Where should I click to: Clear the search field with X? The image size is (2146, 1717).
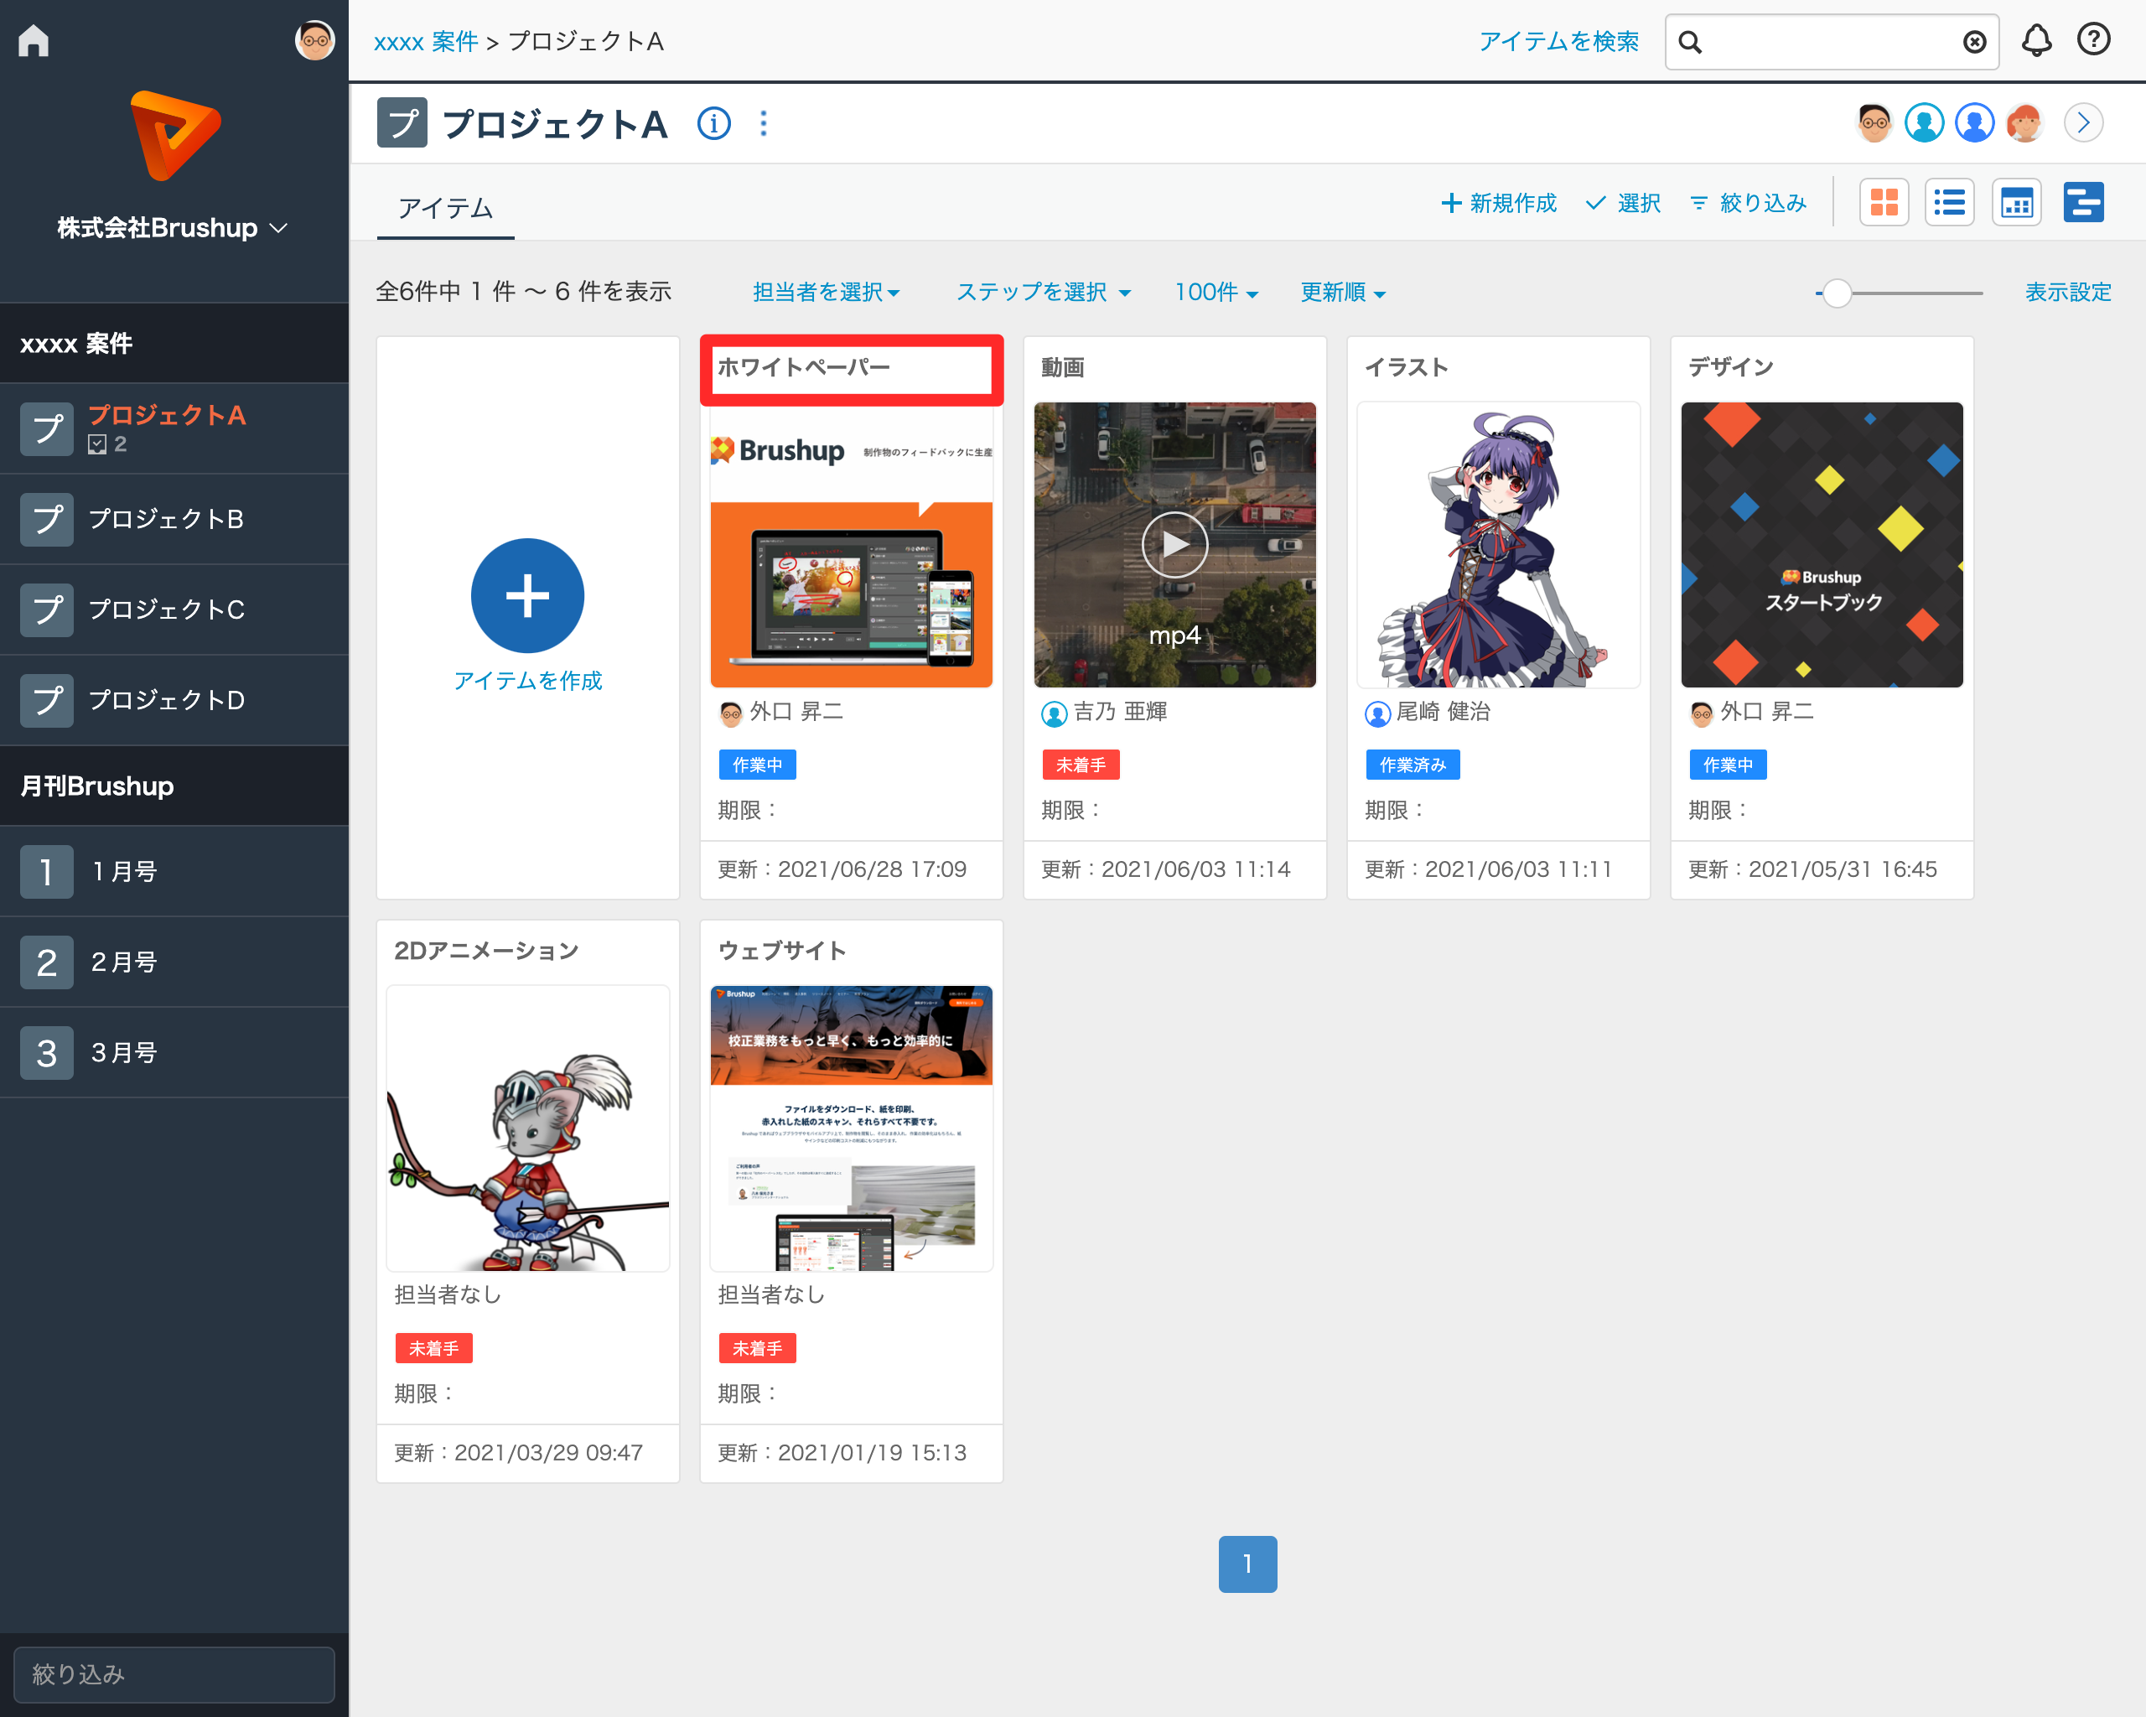click(x=1974, y=42)
